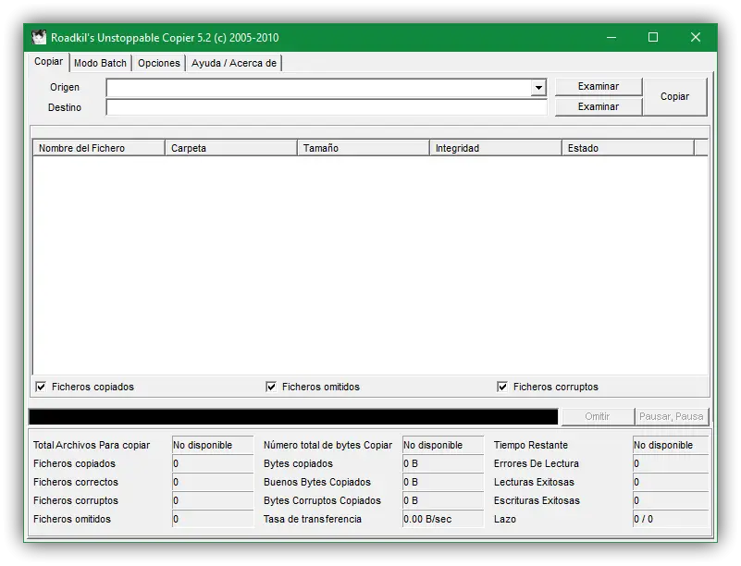Click the Unstoppable Copier app icon in title bar
741x566 pixels.
(x=39, y=37)
